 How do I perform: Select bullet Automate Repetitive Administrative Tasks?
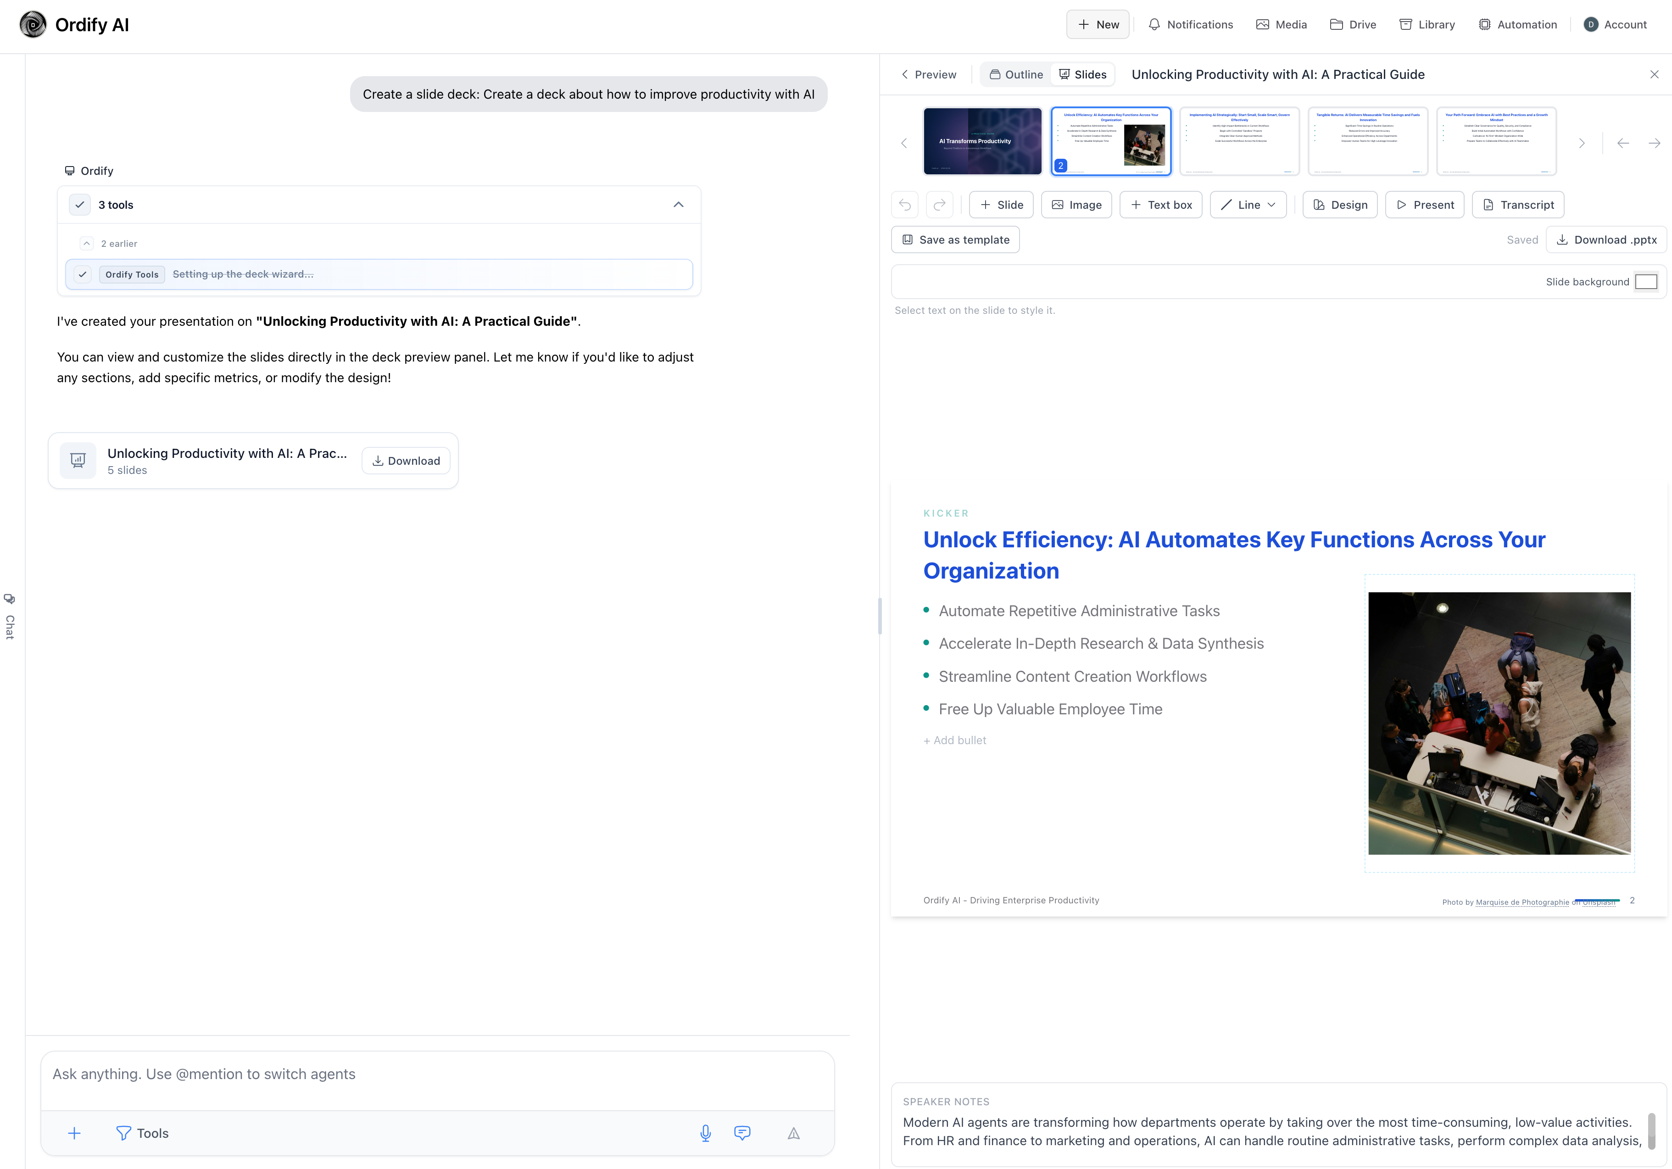(1079, 611)
